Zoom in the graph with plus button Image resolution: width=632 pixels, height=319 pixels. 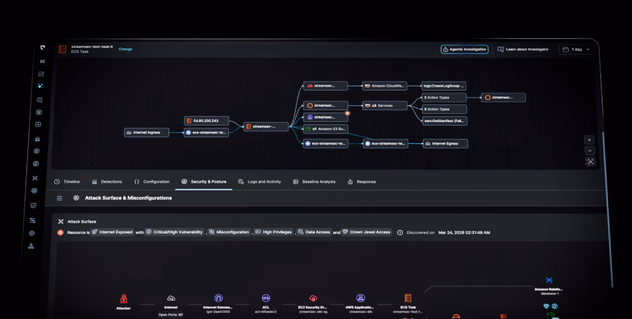590,140
